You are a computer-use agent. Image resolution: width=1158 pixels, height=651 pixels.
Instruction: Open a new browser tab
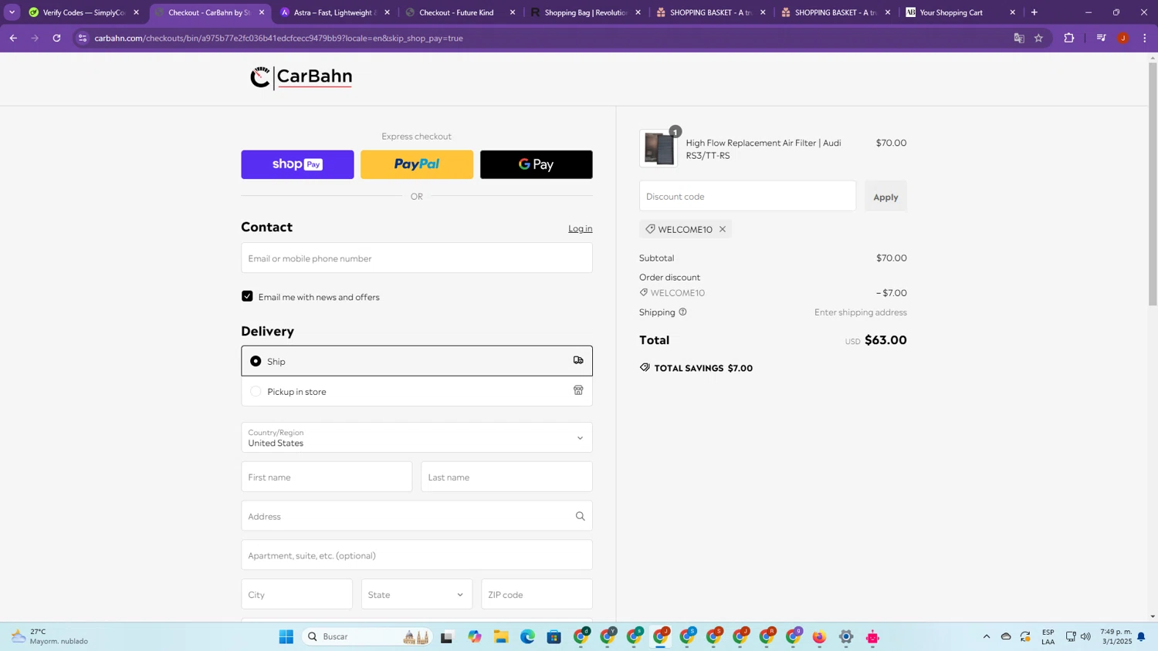point(1034,12)
